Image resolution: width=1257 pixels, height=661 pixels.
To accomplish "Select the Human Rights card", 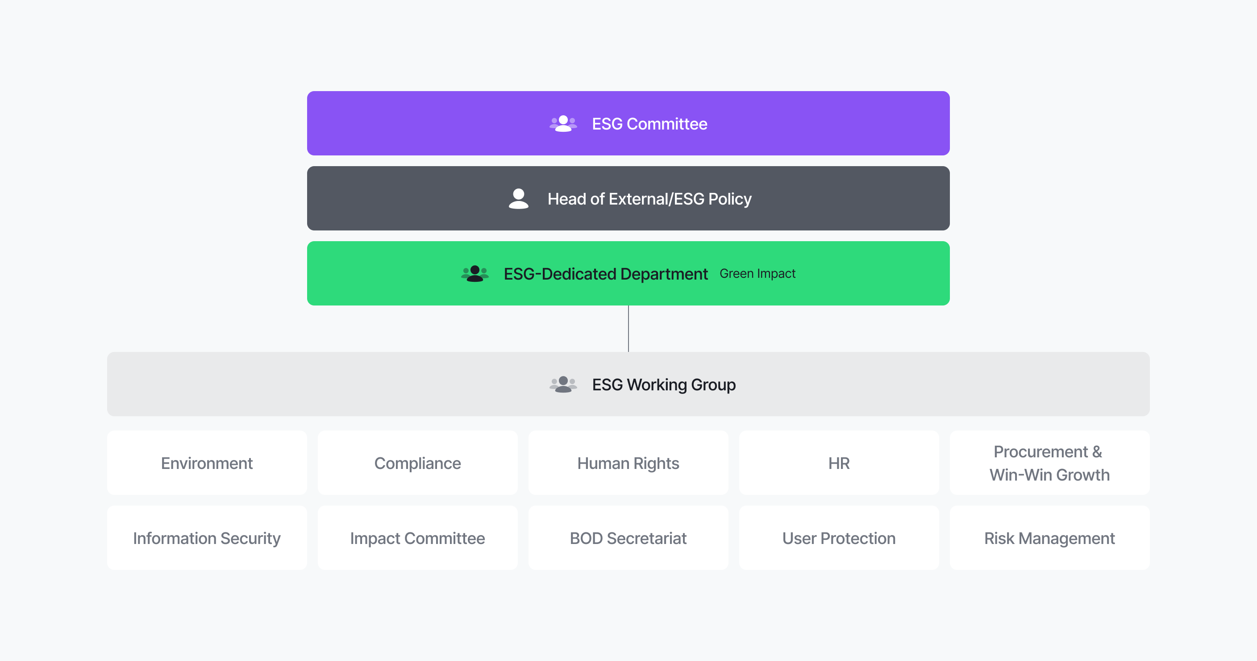I will tap(628, 463).
